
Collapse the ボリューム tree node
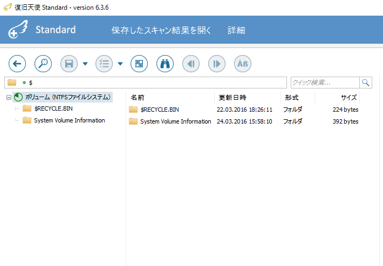click(9, 98)
